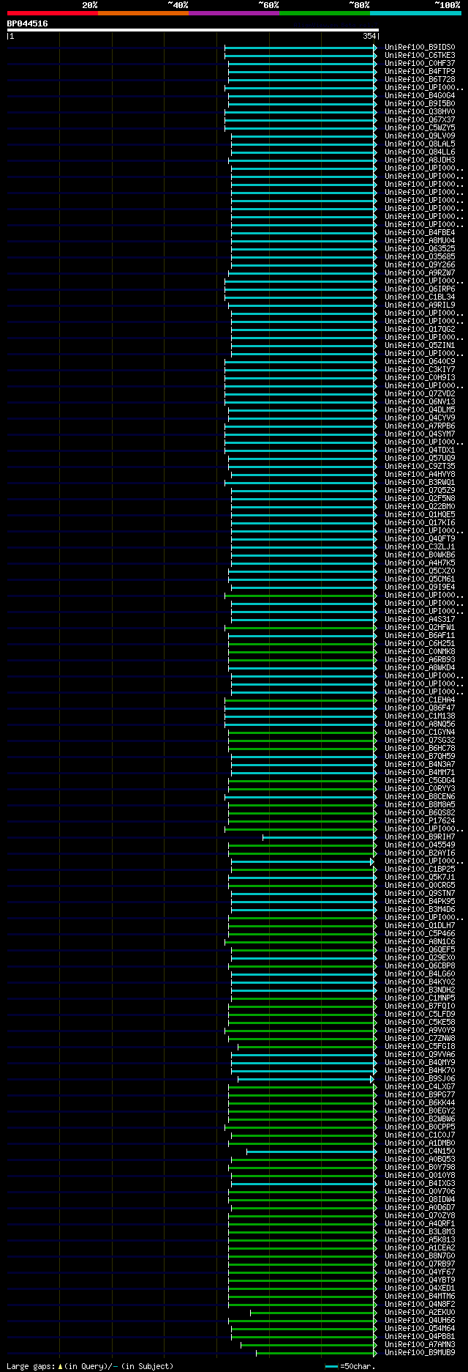Click the UniRef100_C5LFD9 hit label
Viewport: 468px width, 1372px height.
tap(420, 1015)
